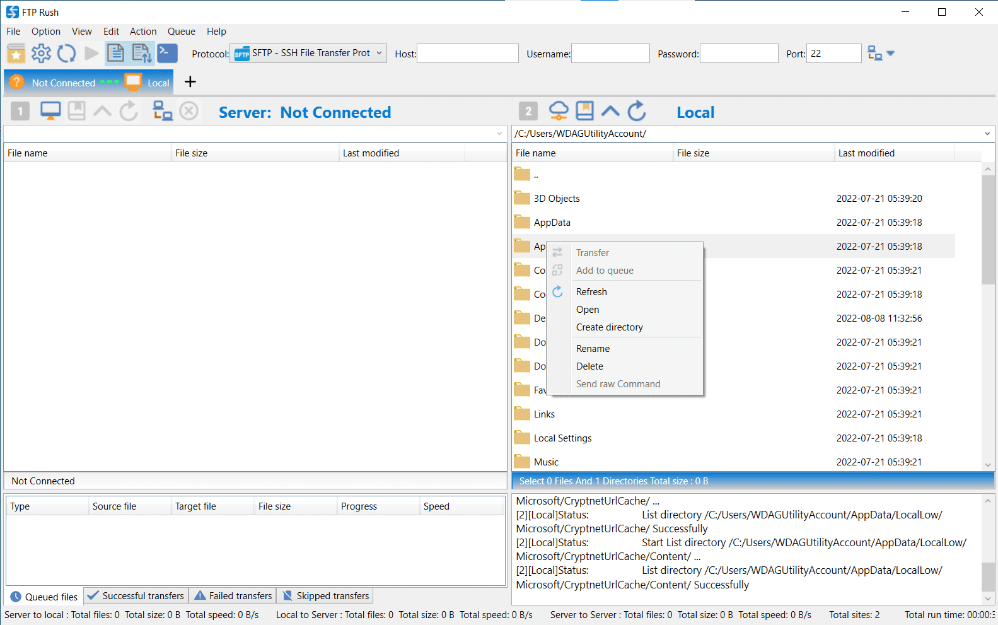This screenshot has width=998, height=625.
Task: Switch to the Successful transfers tab
Action: coord(136,596)
